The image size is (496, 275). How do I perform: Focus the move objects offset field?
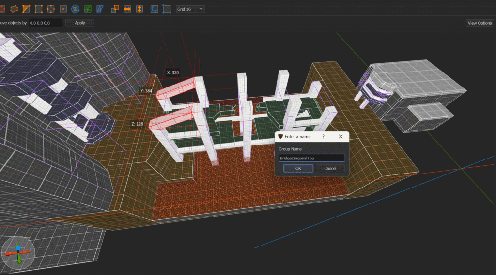click(x=46, y=23)
